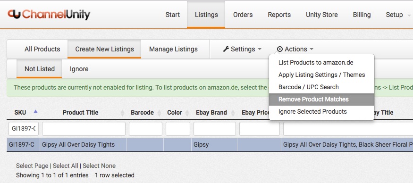Expand the Settings dropdown caret
Screen dimensions: 413x183
(260, 49)
